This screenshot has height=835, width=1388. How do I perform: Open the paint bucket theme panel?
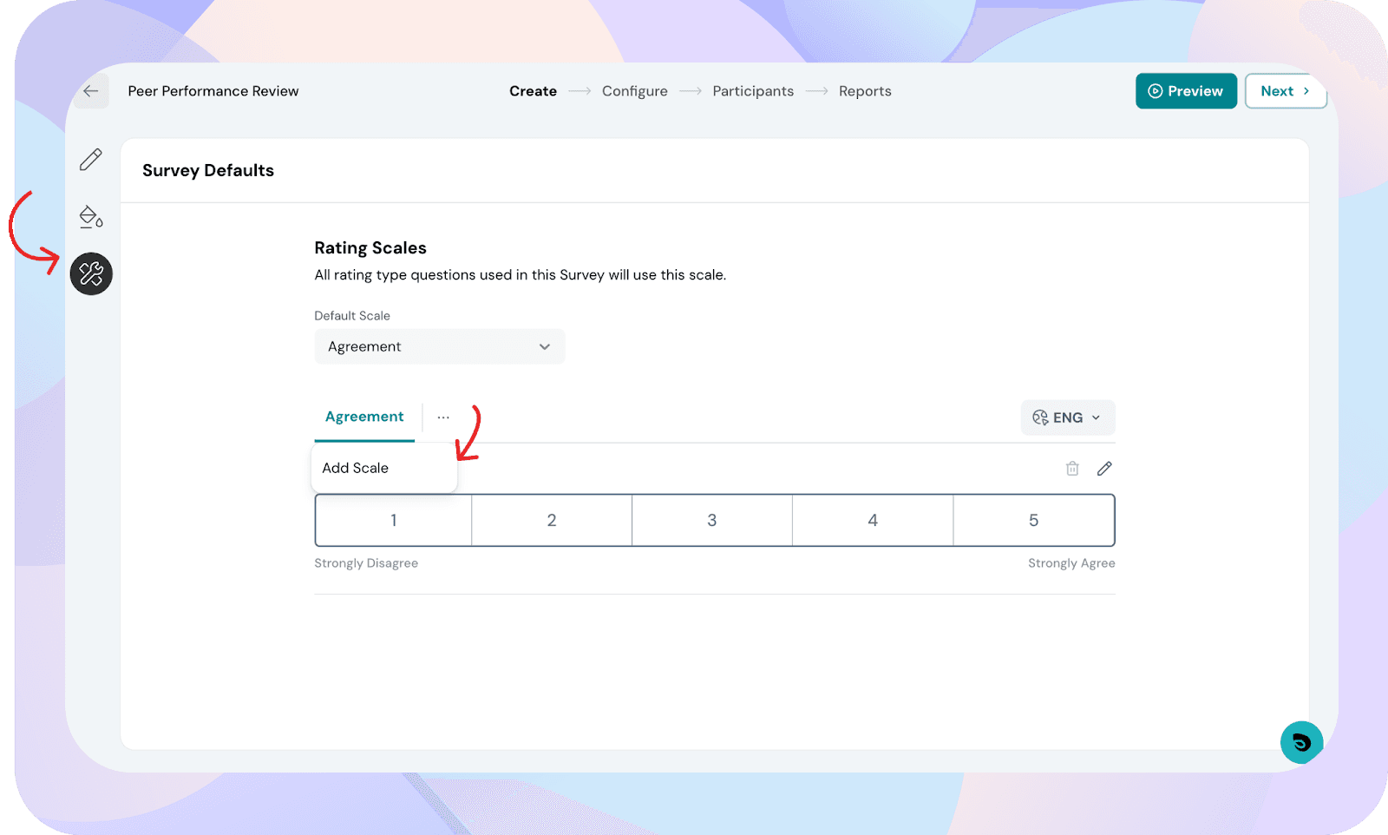(91, 217)
